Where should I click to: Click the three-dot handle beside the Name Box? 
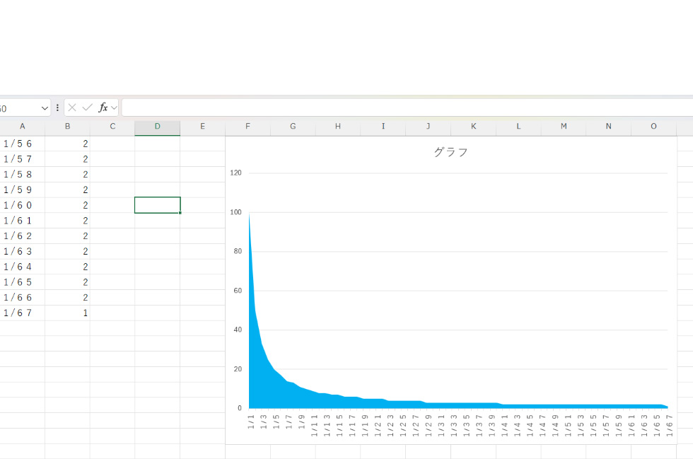(57, 108)
